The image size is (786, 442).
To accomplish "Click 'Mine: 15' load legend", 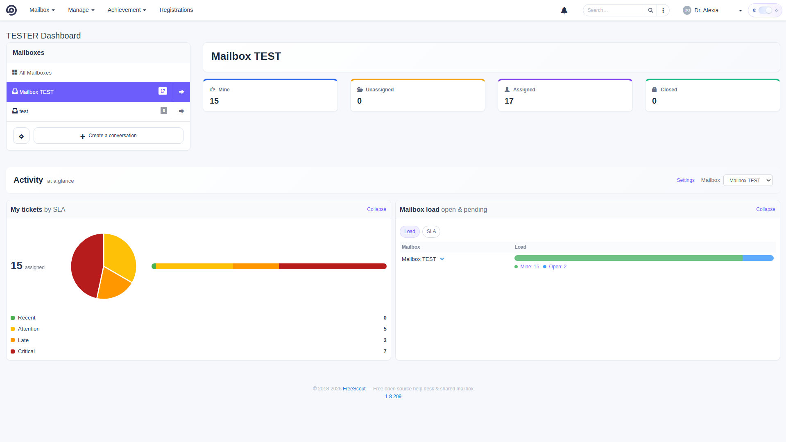I will point(527,267).
